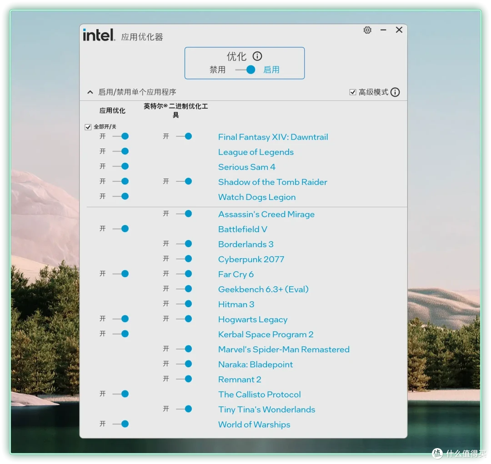The height and width of the screenshot is (464, 491).
Task: Click the 英特尔 二进制优化工具 column header
Action: (x=175, y=110)
